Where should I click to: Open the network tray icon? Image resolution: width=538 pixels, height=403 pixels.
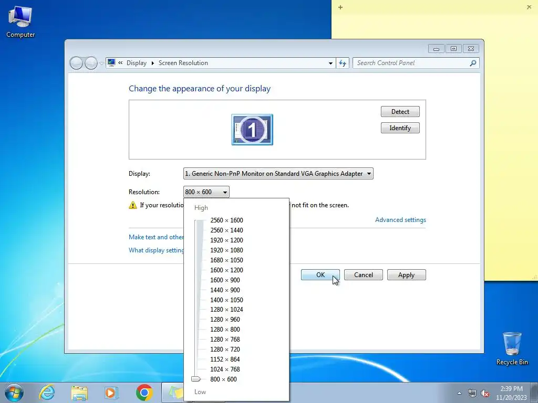(x=472, y=394)
